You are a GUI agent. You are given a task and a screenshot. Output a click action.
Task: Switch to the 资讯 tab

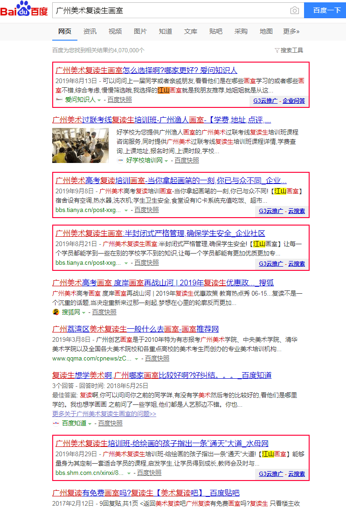point(90,31)
